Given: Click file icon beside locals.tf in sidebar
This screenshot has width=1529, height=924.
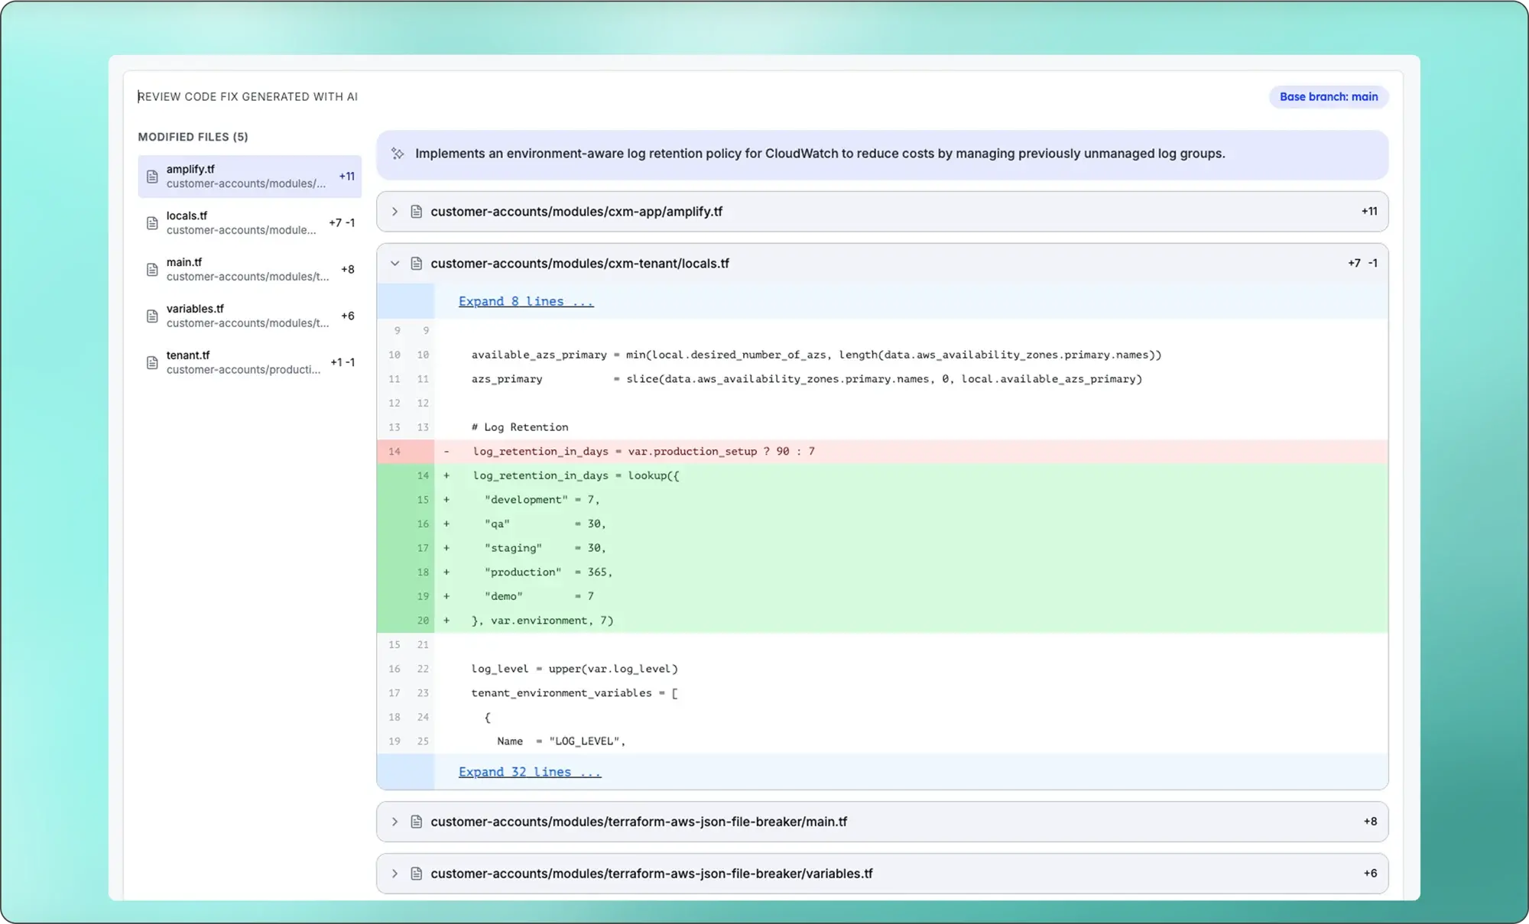Looking at the screenshot, I should (152, 223).
